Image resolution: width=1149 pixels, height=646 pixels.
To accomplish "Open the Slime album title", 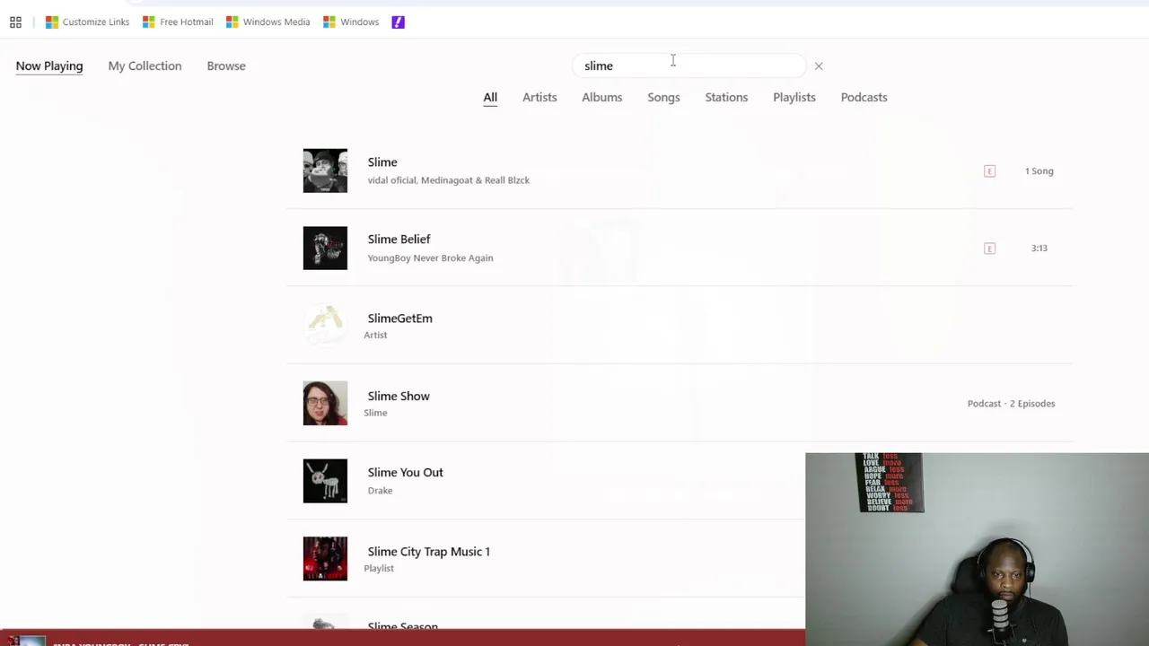I will tap(382, 162).
